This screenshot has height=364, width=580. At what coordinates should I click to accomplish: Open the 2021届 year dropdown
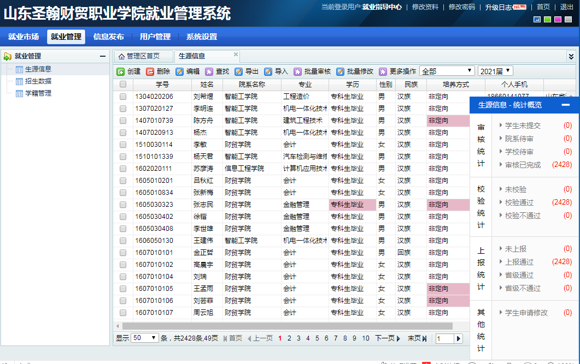[495, 71]
